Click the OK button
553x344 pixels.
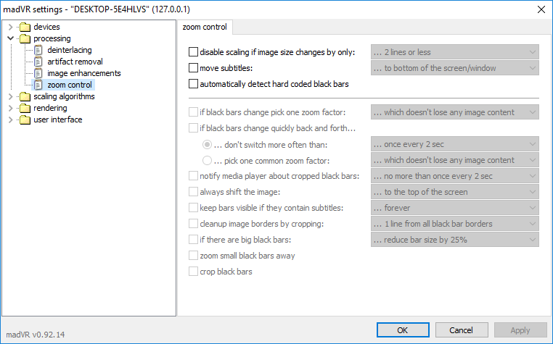point(403,330)
